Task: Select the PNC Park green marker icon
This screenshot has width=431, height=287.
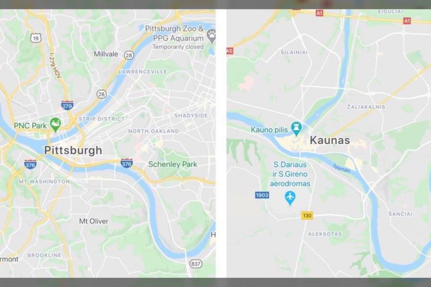Action: (x=55, y=125)
